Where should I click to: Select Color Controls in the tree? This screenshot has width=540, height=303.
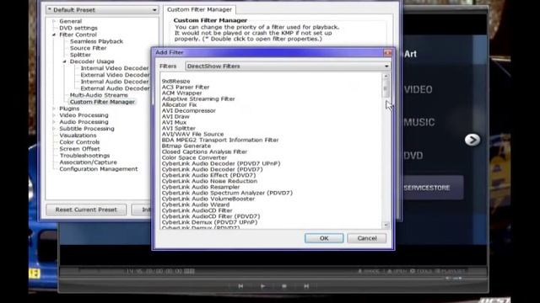(x=79, y=142)
